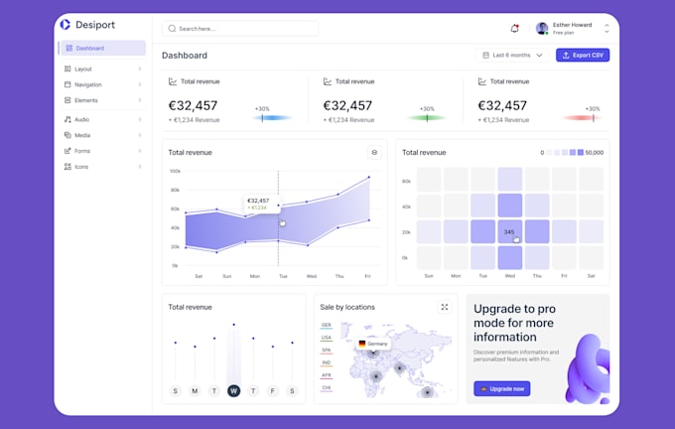Open the Elements menu item

click(x=103, y=100)
